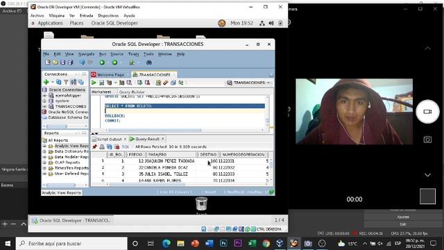Click JOAQUIN PEREZ TABOADA cell

click(x=169, y=161)
